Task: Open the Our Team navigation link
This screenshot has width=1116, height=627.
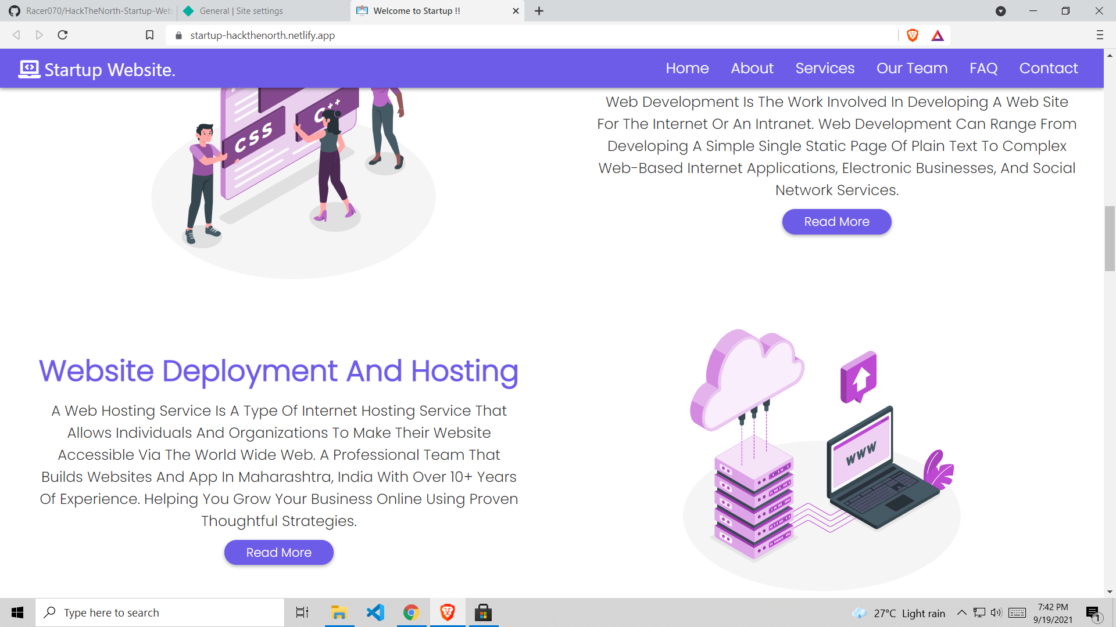Action: click(912, 69)
